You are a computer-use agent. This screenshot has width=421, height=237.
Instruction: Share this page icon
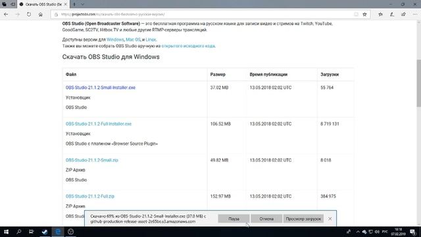403,14
